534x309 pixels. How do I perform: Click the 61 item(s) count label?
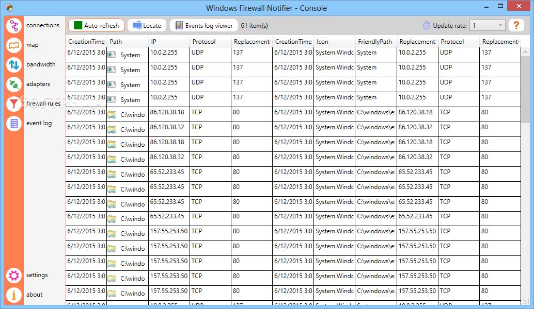(x=255, y=25)
